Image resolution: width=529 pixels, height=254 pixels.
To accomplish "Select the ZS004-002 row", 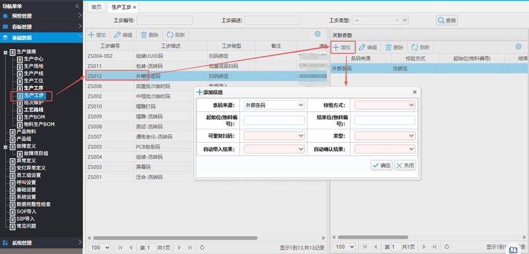I will point(207,56).
